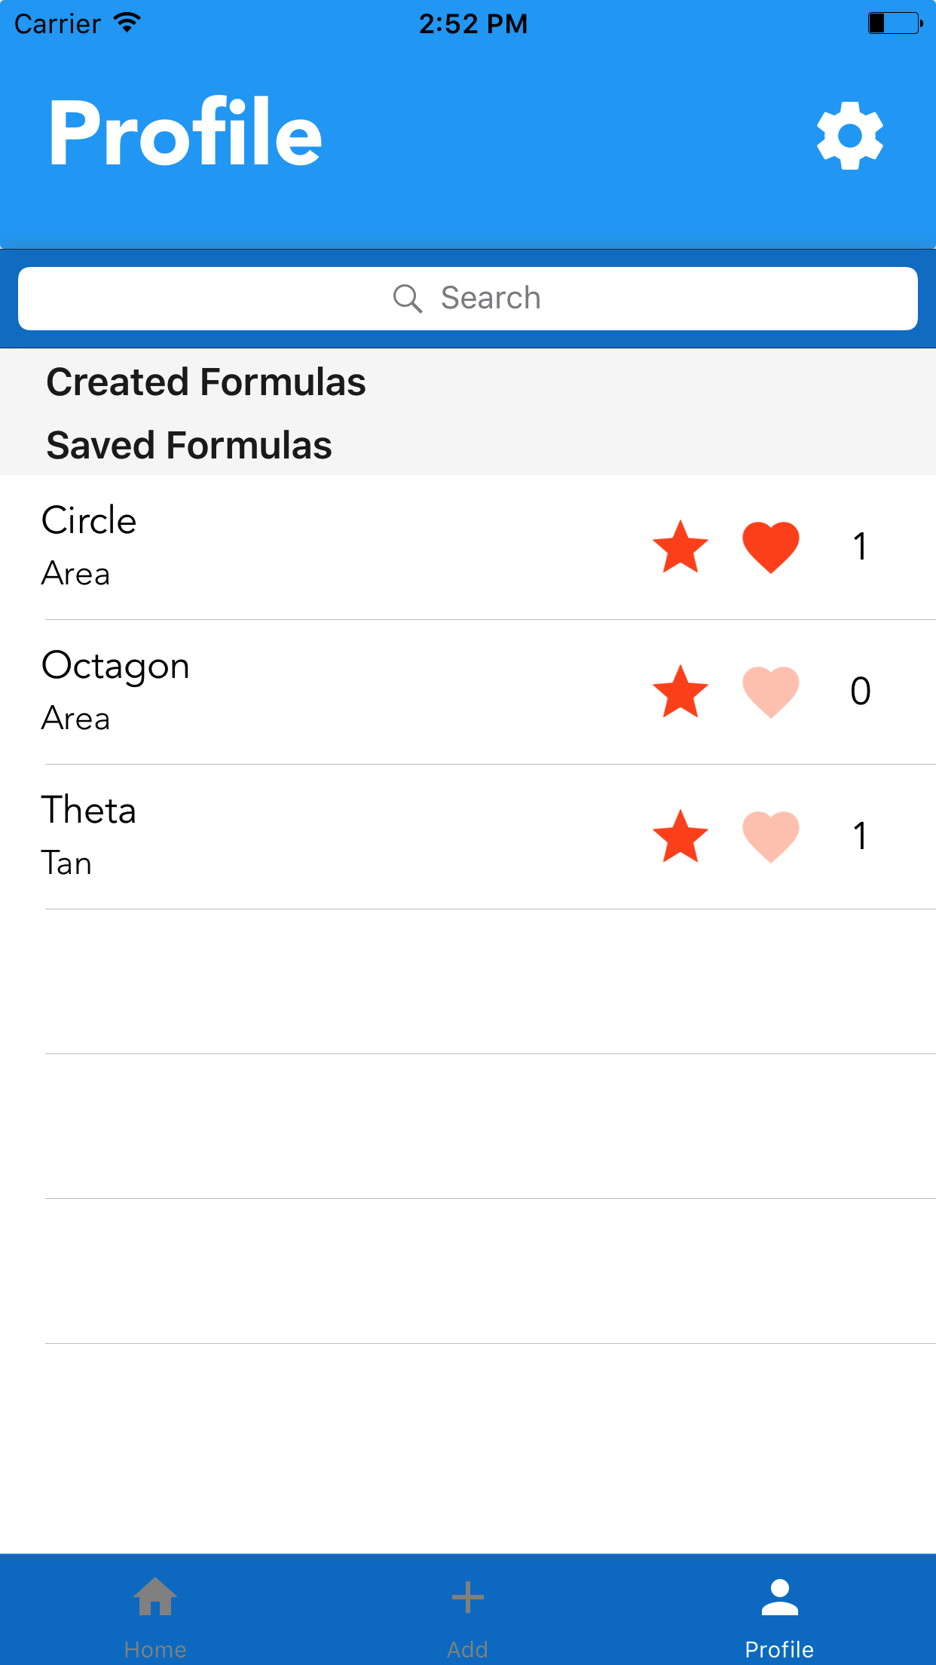Tap the Circle like count number
Image resolution: width=936 pixels, height=1665 pixels.
click(860, 547)
